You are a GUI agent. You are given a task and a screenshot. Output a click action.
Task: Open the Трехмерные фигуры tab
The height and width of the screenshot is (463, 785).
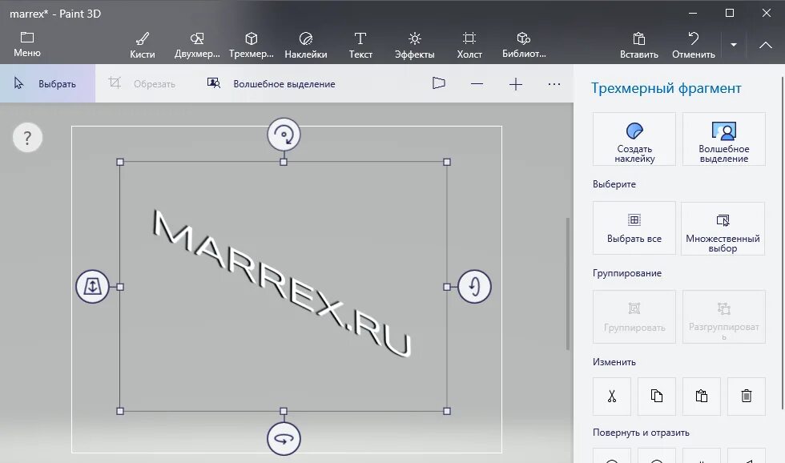[252, 46]
